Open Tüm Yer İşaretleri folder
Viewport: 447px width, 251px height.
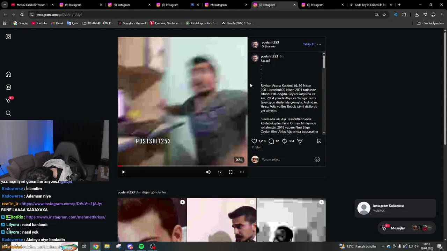[x=430, y=23]
